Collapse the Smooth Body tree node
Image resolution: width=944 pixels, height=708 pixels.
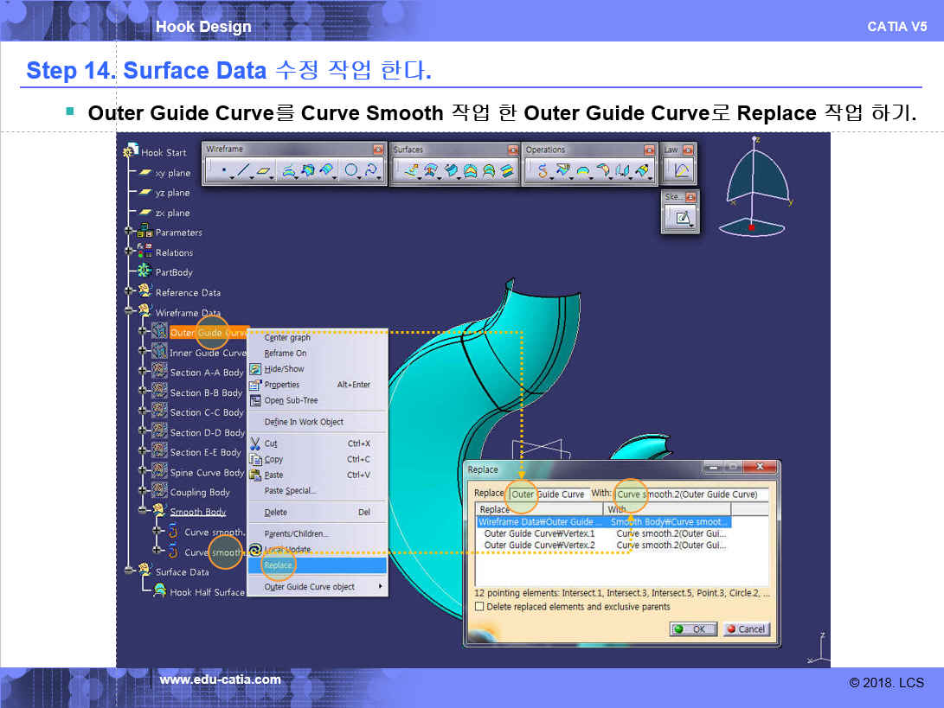tap(144, 512)
